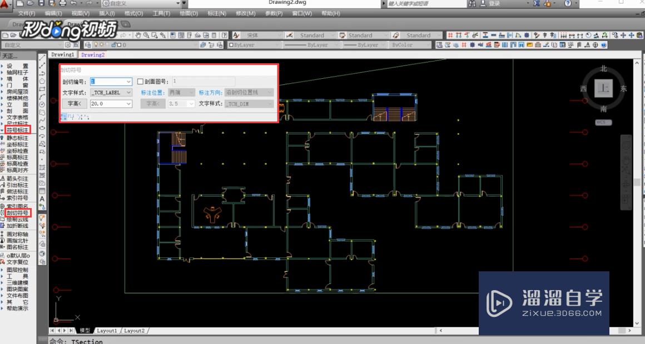
Task: Open the 绘图(D) menu
Action: 189,13
